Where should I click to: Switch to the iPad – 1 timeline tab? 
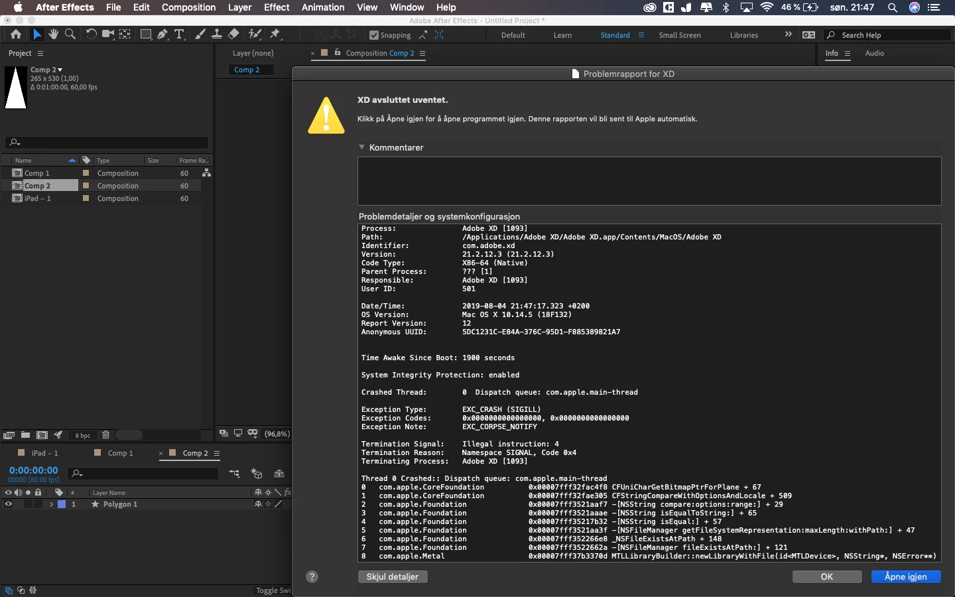[x=45, y=453]
